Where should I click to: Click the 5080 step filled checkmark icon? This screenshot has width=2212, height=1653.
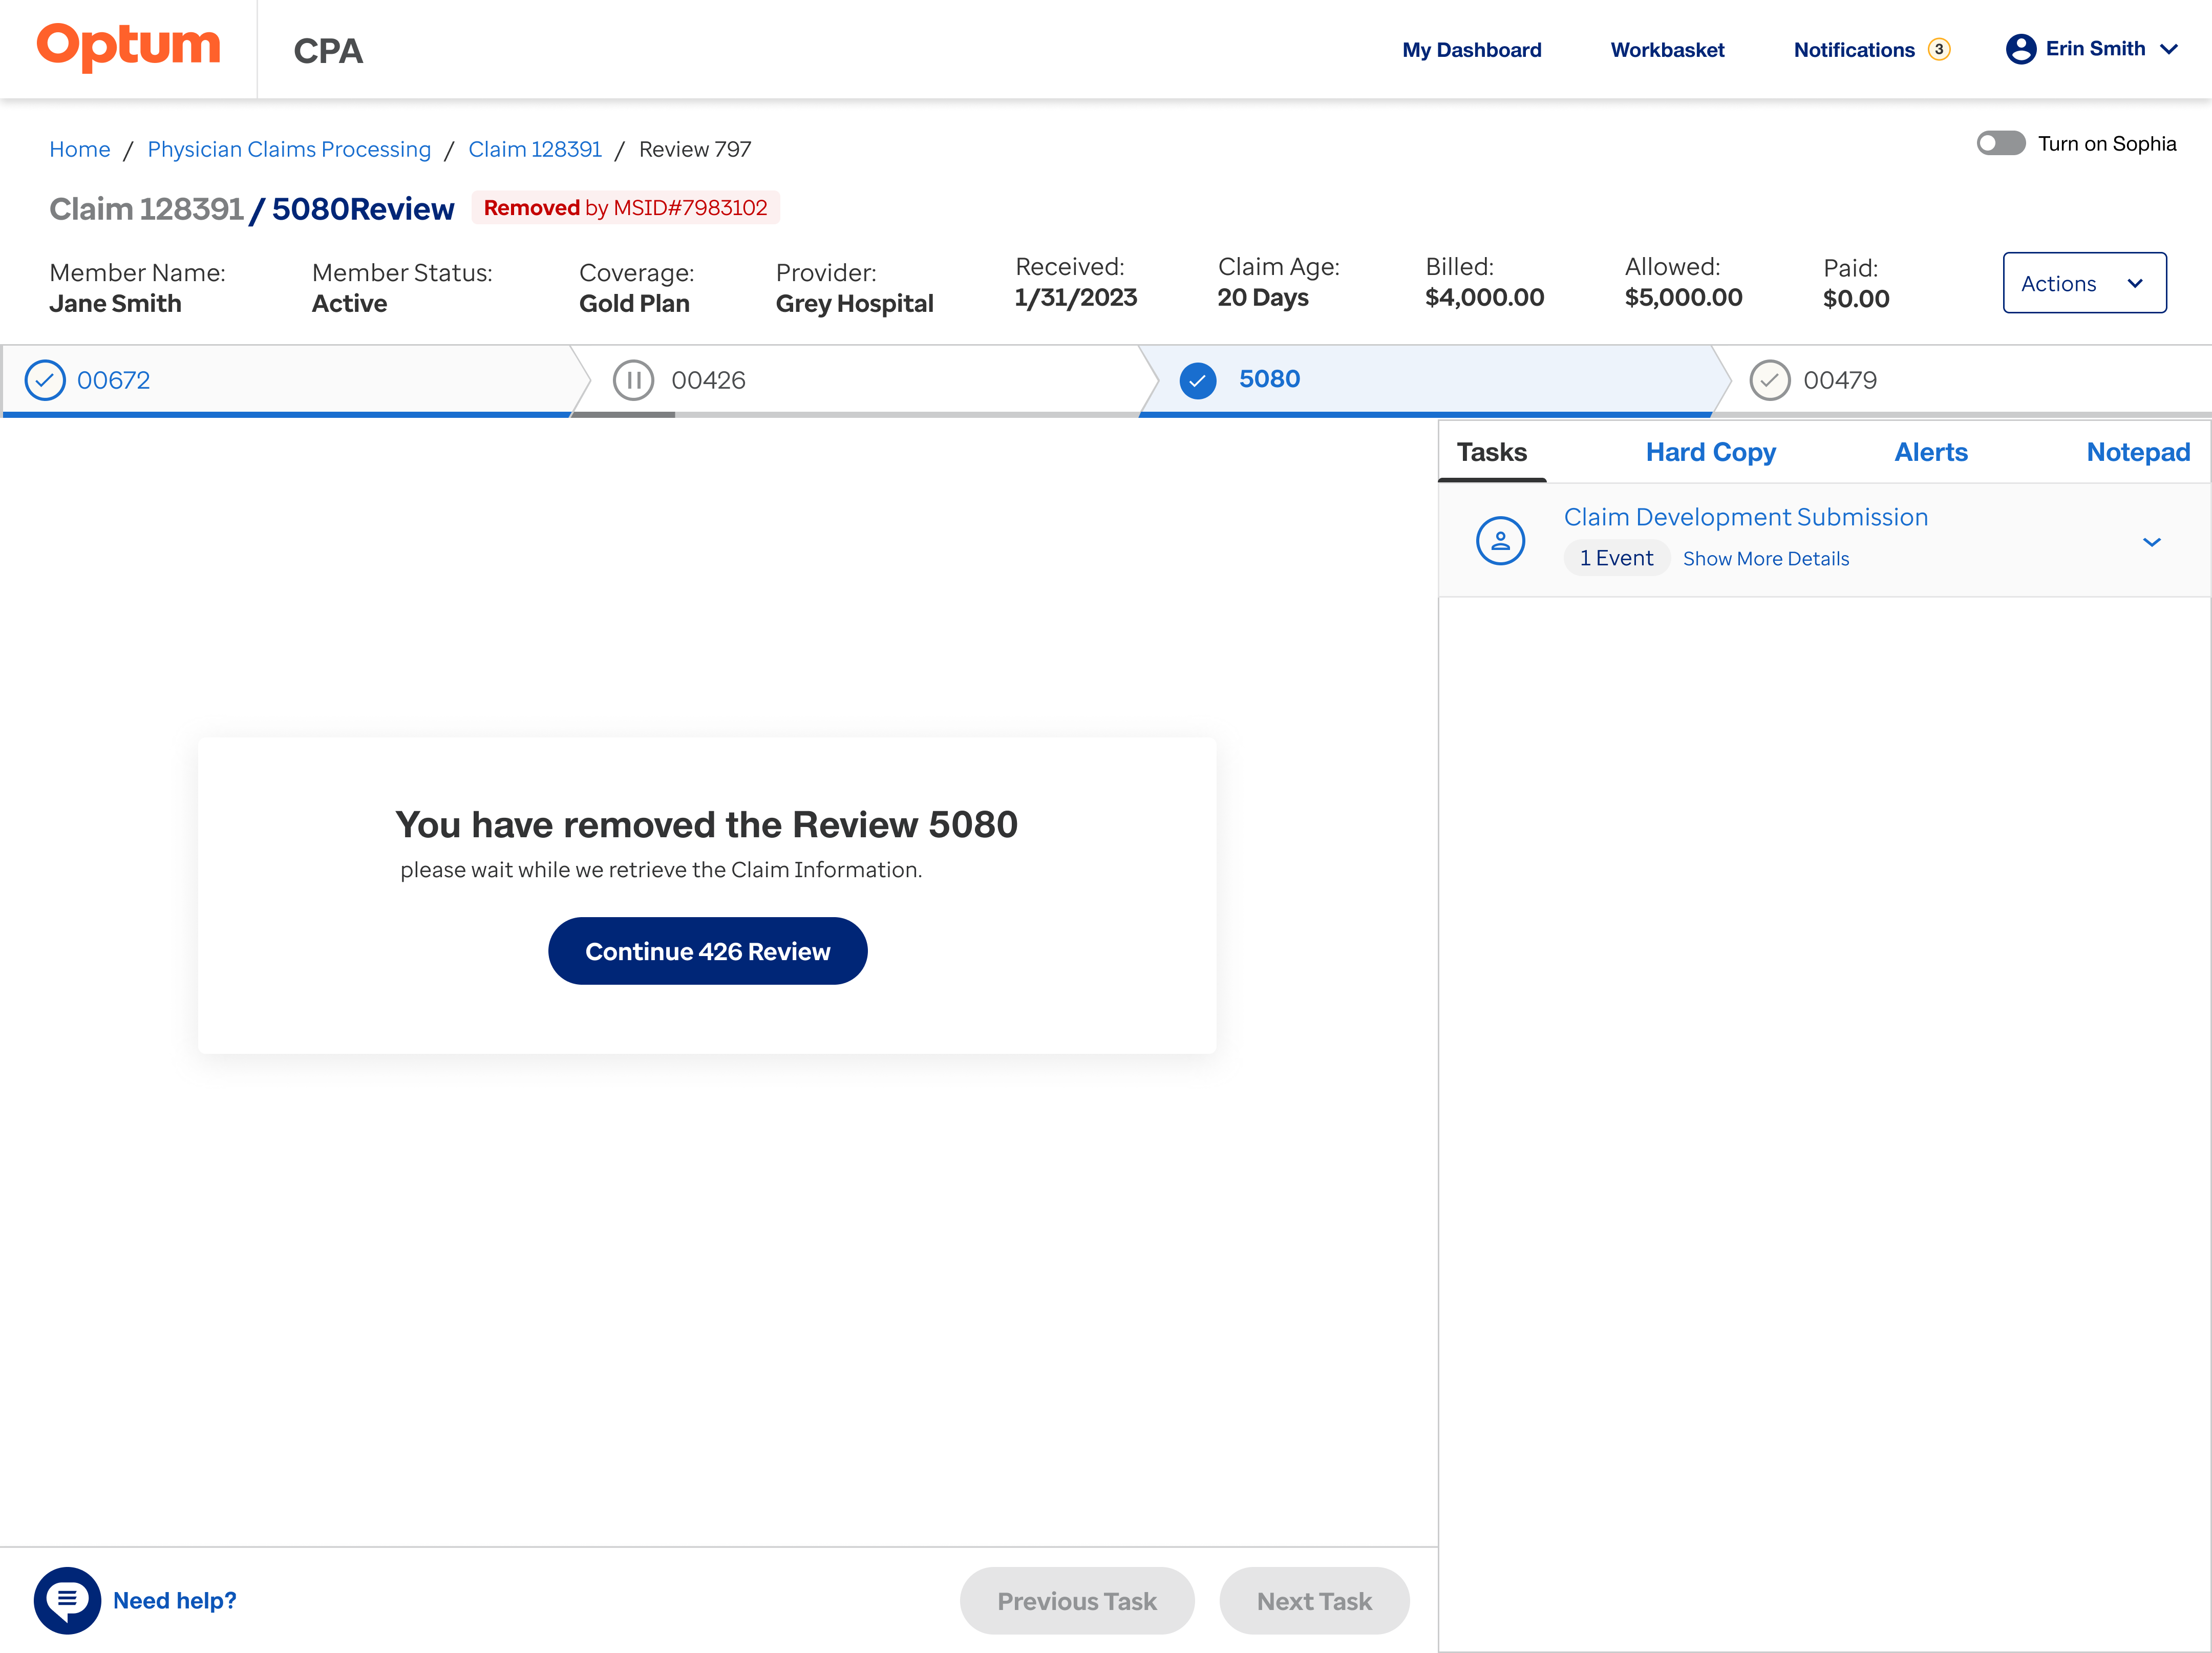1198,380
